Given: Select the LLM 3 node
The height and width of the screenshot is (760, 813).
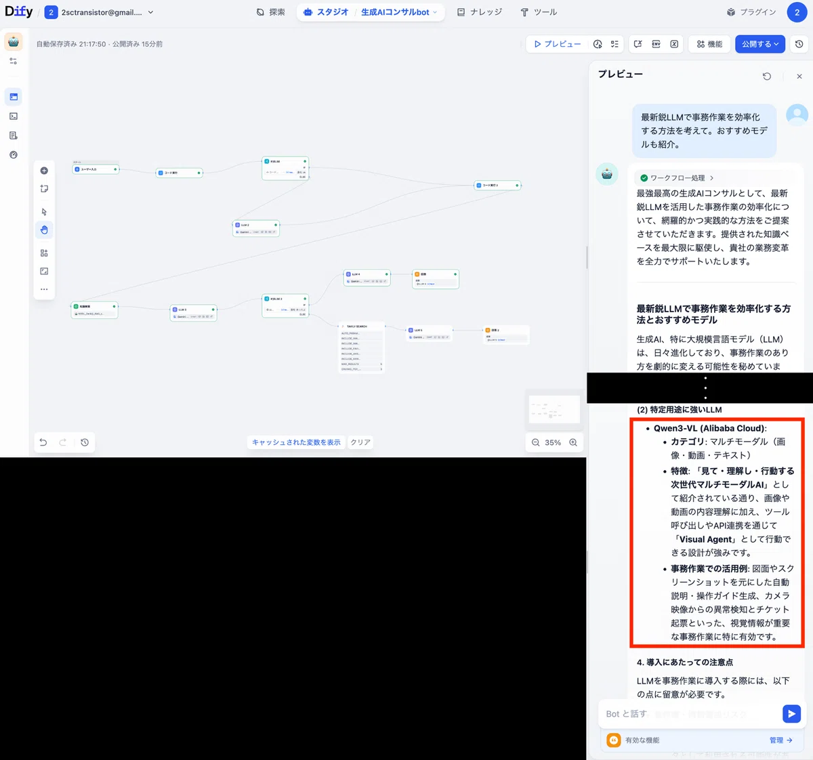Looking at the screenshot, I should point(193,313).
